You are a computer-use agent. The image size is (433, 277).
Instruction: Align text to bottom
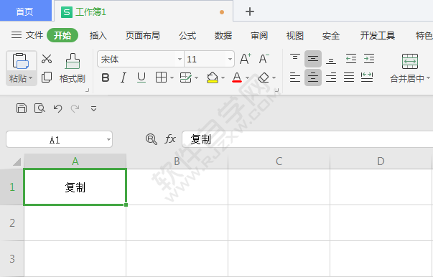coord(331,60)
